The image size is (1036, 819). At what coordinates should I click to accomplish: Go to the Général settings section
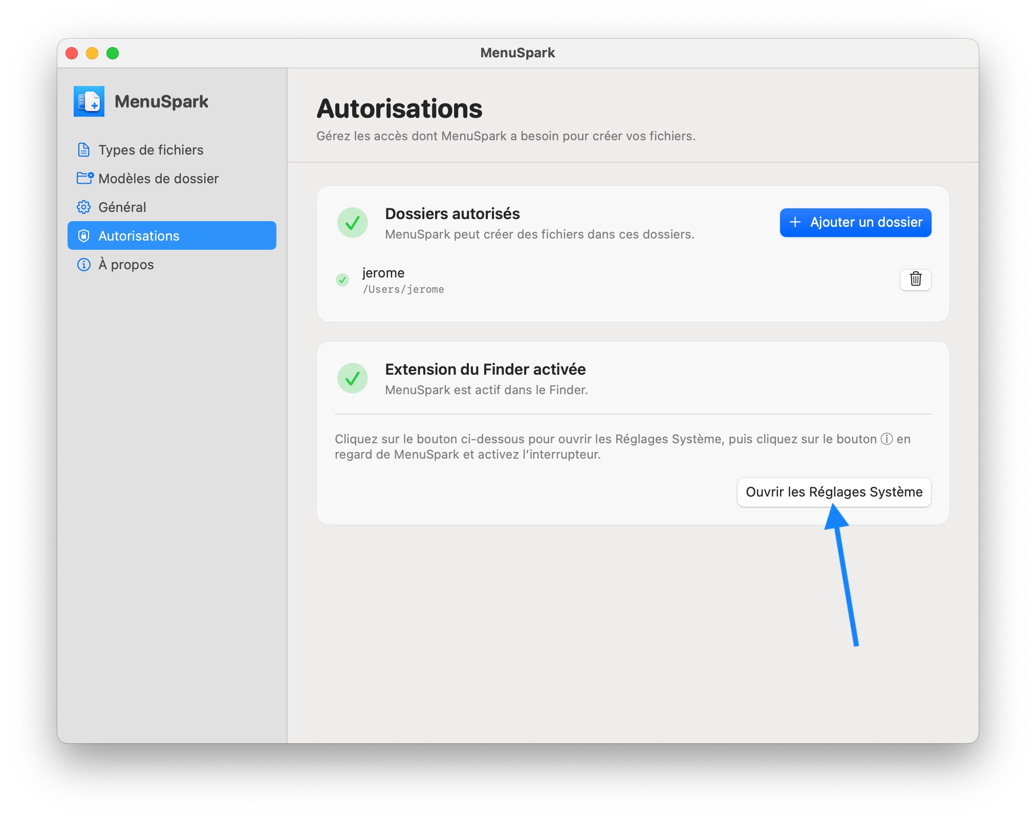click(172, 207)
